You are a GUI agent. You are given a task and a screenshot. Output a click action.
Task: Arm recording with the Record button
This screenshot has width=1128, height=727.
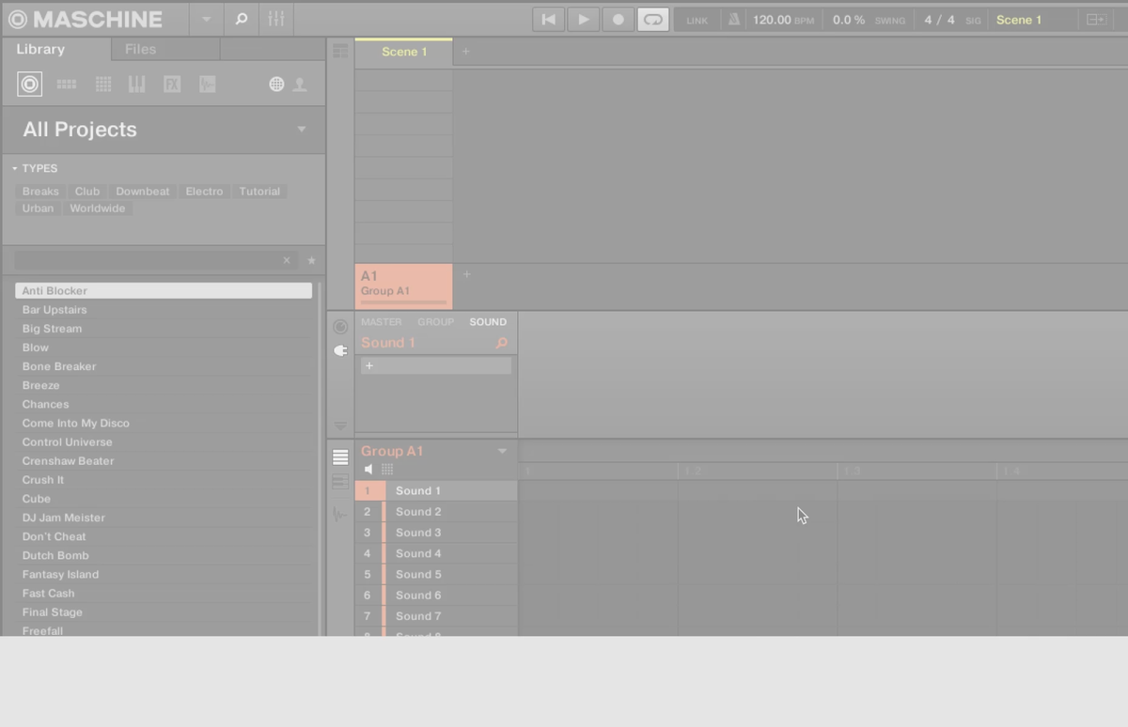point(618,19)
